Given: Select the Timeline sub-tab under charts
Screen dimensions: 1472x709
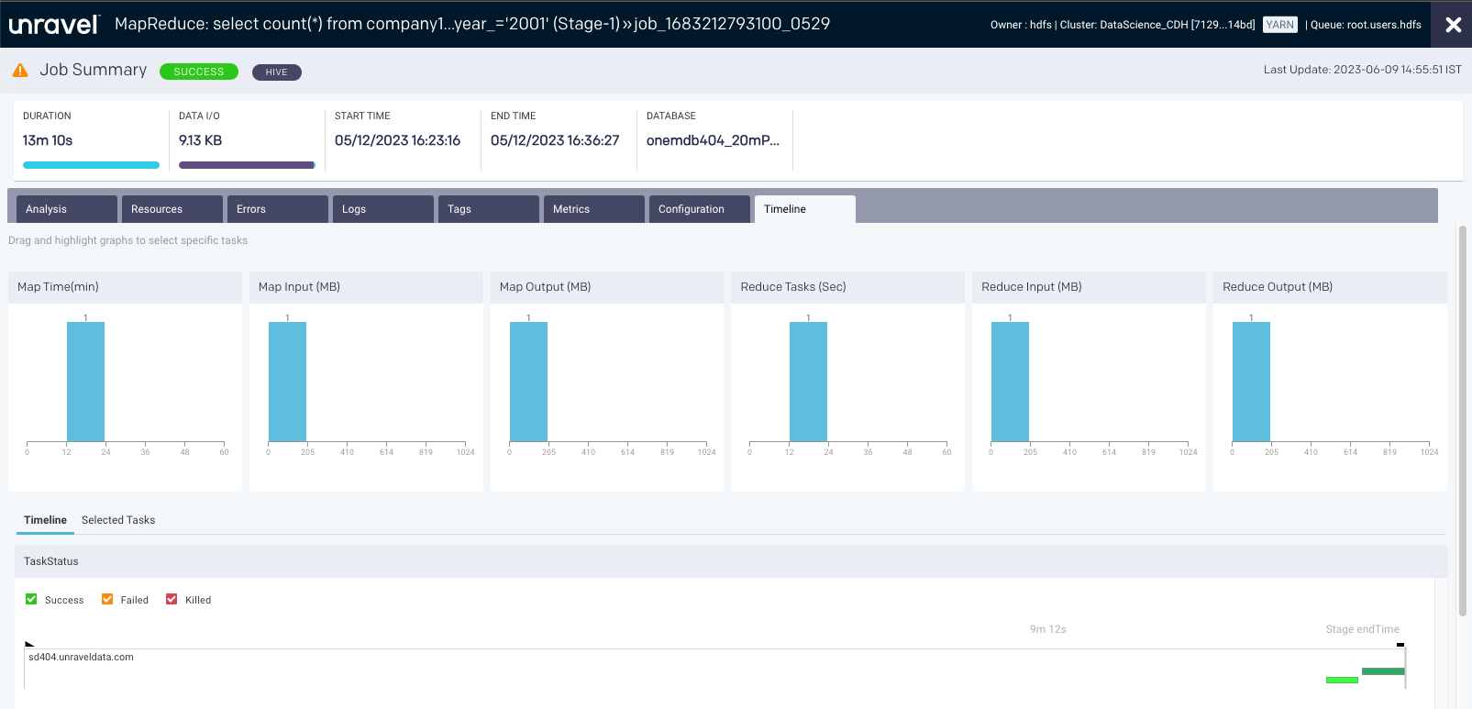Looking at the screenshot, I should [45, 520].
